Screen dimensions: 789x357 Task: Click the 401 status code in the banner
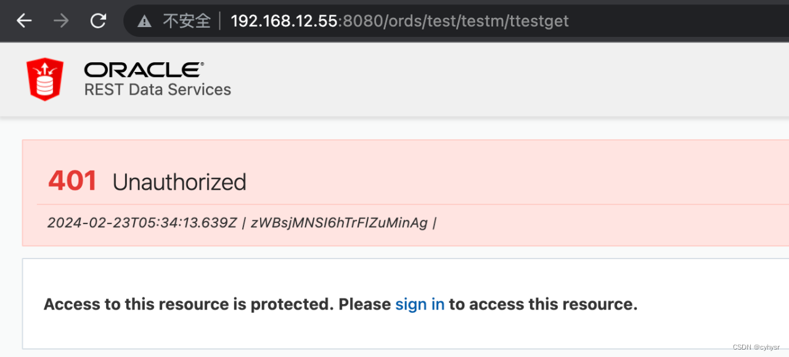tap(72, 180)
